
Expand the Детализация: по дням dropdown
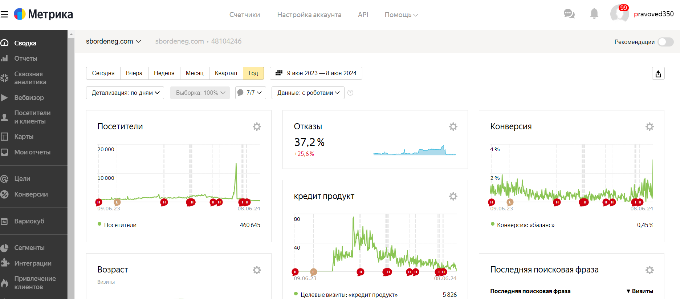tap(125, 93)
